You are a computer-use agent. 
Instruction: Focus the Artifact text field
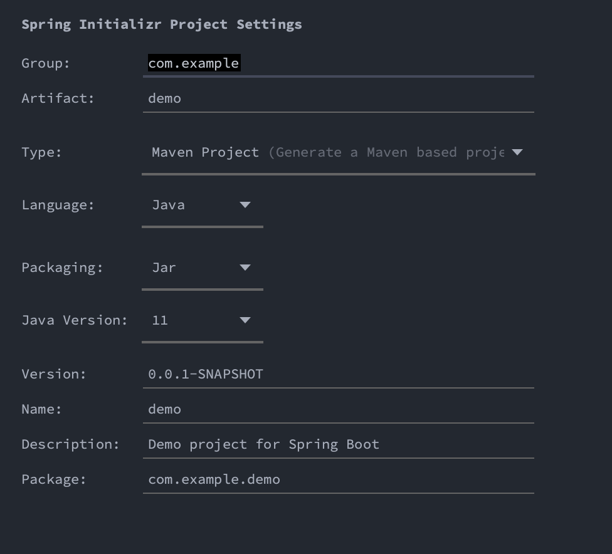[339, 99]
